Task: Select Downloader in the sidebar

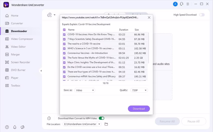Action: coord(19,31)
